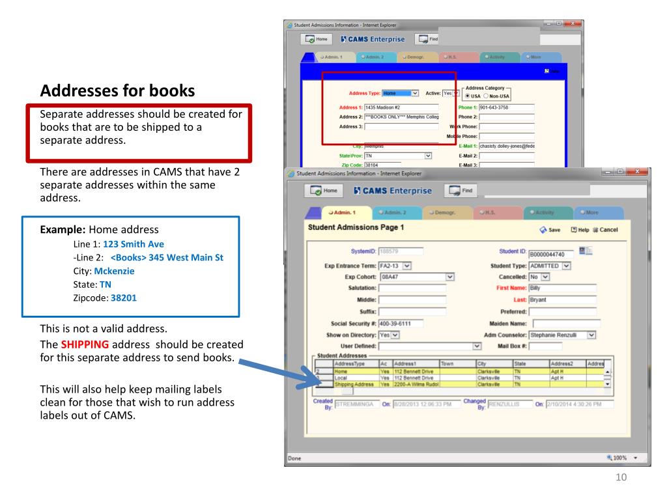
Task: Open Adm Counselor dropdown Stephanie Renzulli
Action: (591, 335)
